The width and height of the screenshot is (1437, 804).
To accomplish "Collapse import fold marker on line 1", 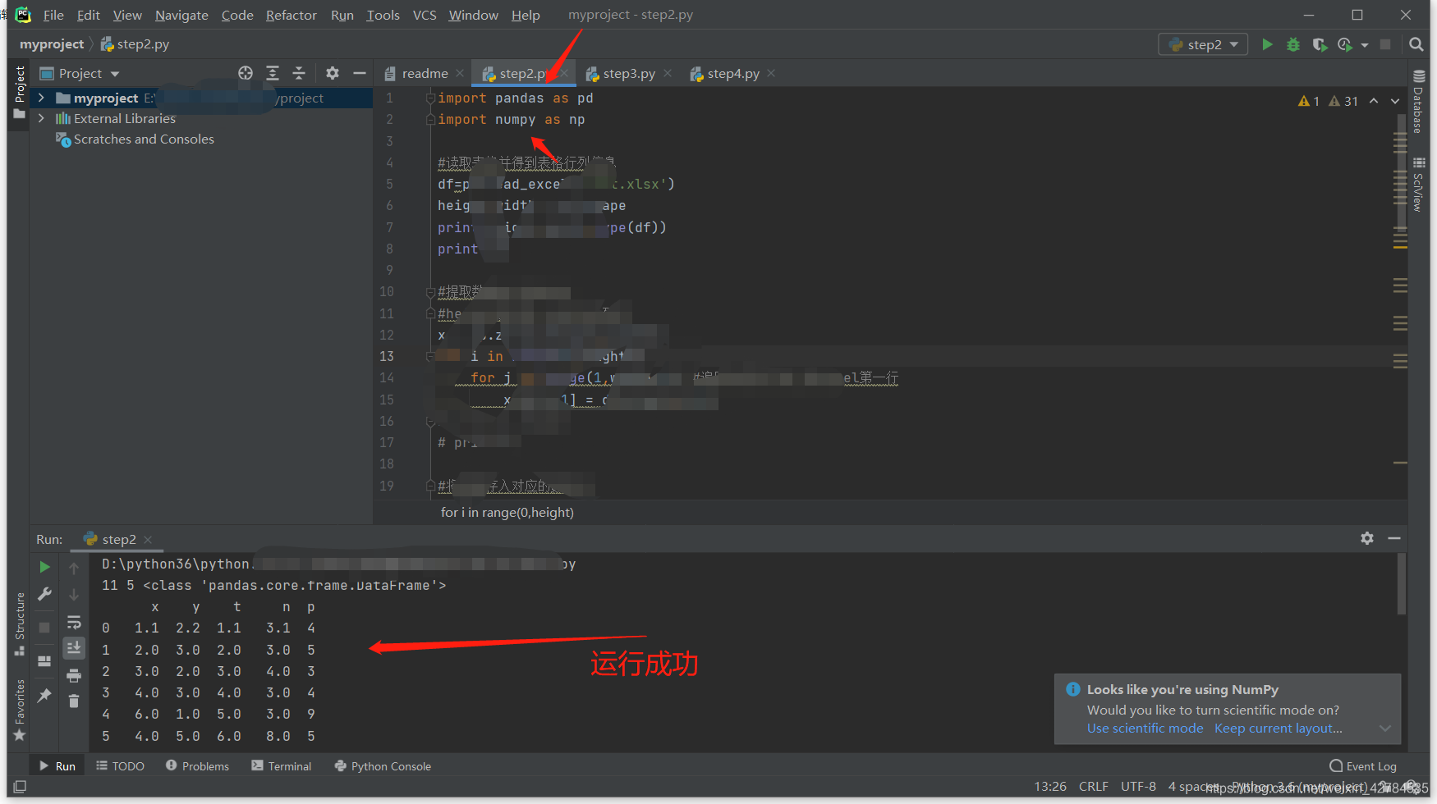I will click(x=430, y=98).
